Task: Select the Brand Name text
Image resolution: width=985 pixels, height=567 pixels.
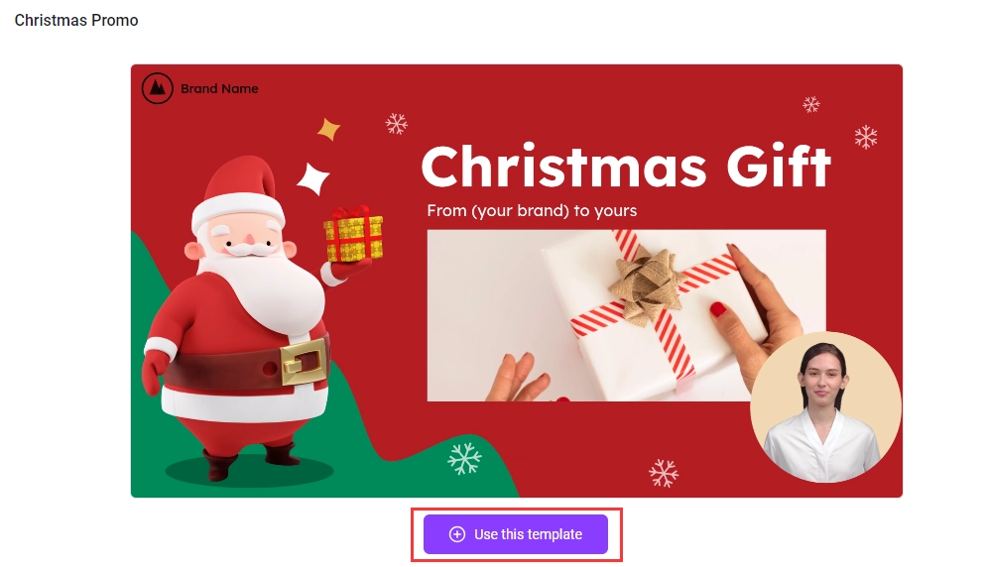Action: (219, 89)
